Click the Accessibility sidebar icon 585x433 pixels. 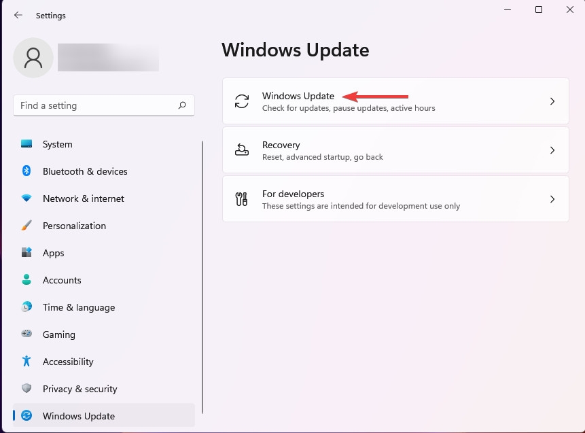[27, 362]
